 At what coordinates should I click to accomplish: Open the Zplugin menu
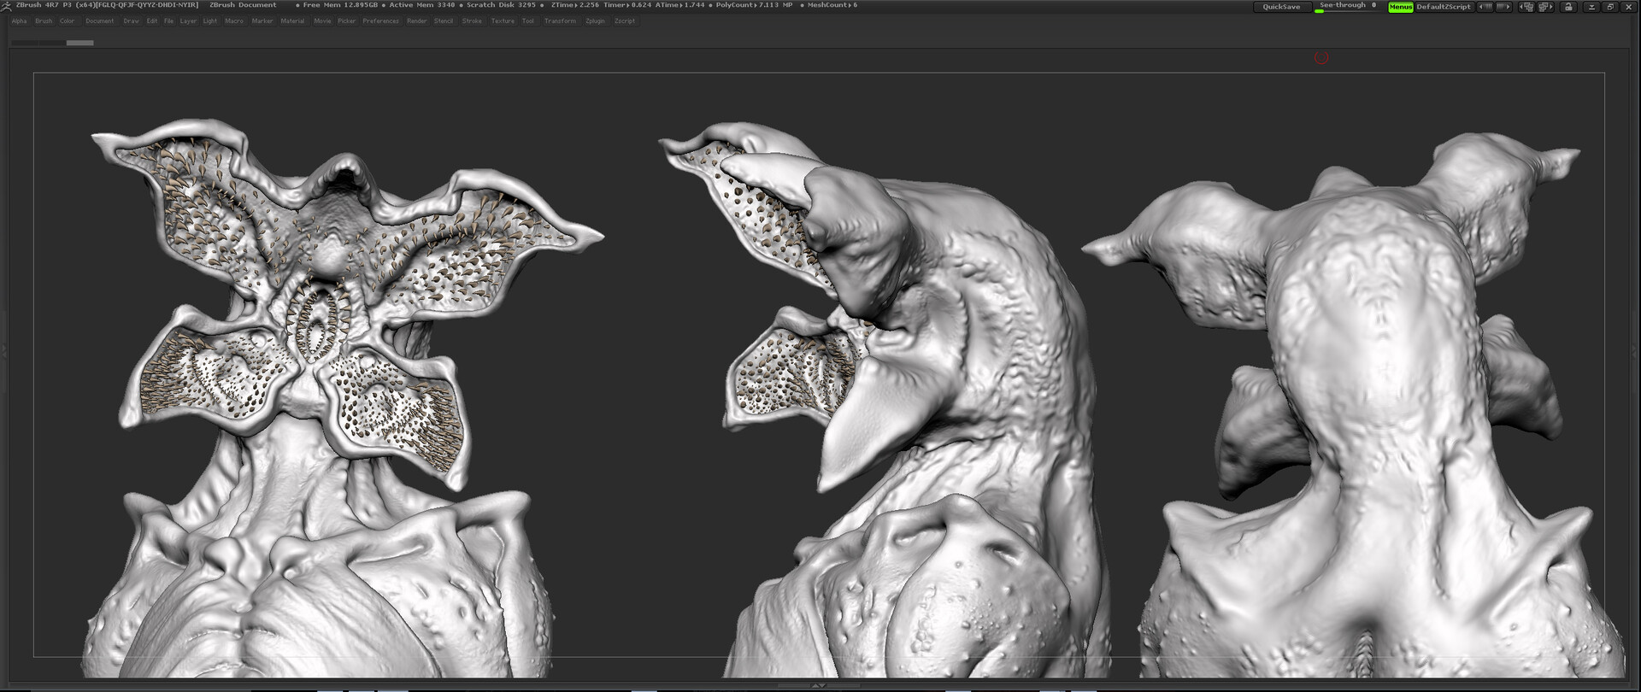595,21
